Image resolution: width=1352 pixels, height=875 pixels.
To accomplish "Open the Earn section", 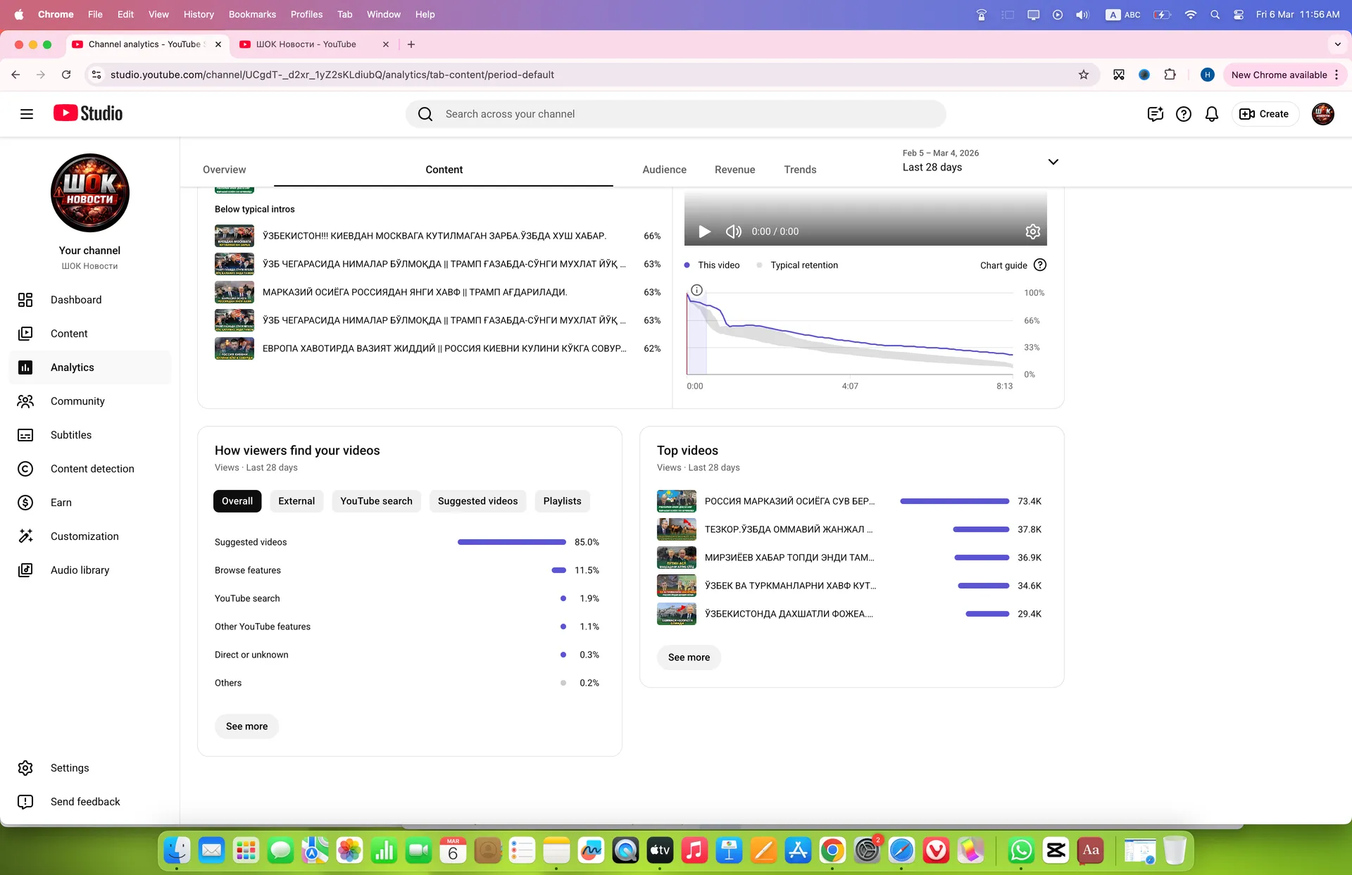I will coord(90,503).
